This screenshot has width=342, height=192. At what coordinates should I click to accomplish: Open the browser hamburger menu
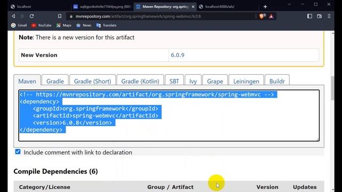(329, 16)
